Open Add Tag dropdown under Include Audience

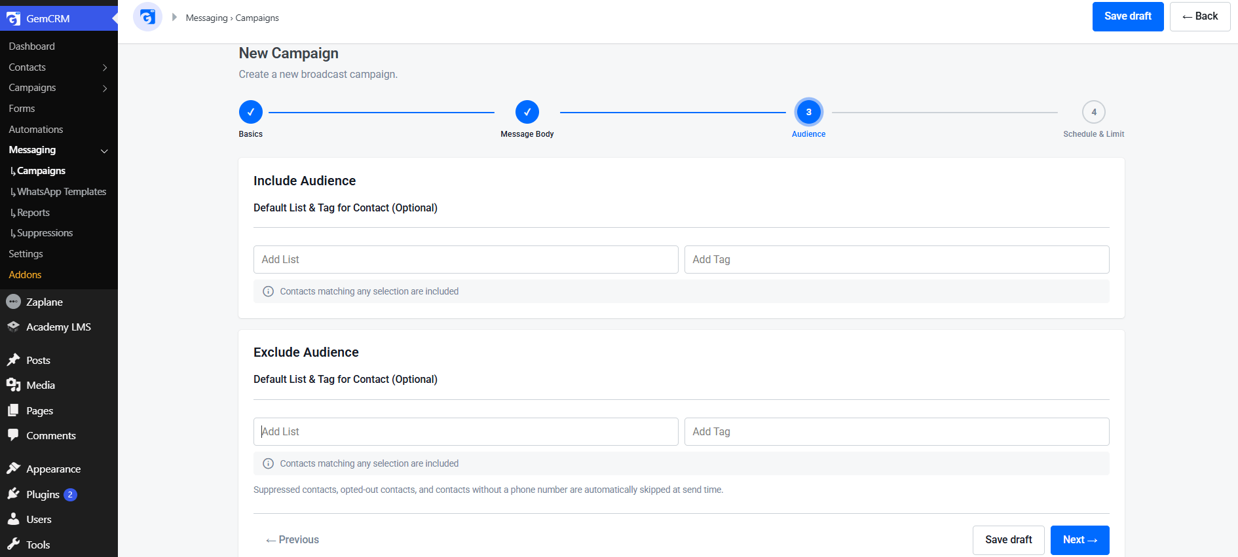click(897, 259)
